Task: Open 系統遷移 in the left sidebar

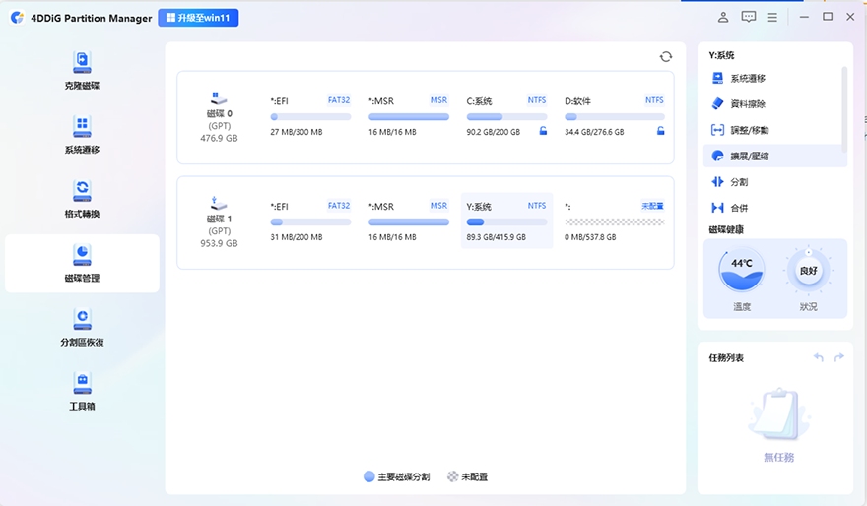Action: (x=82, y=135)
